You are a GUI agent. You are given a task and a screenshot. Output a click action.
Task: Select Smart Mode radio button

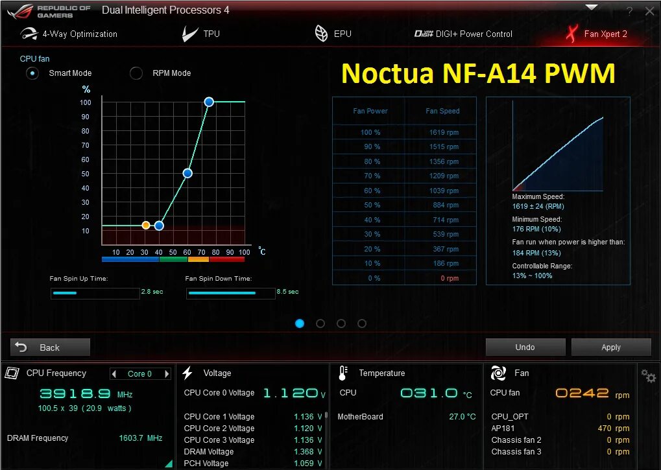tap(32, 73)
